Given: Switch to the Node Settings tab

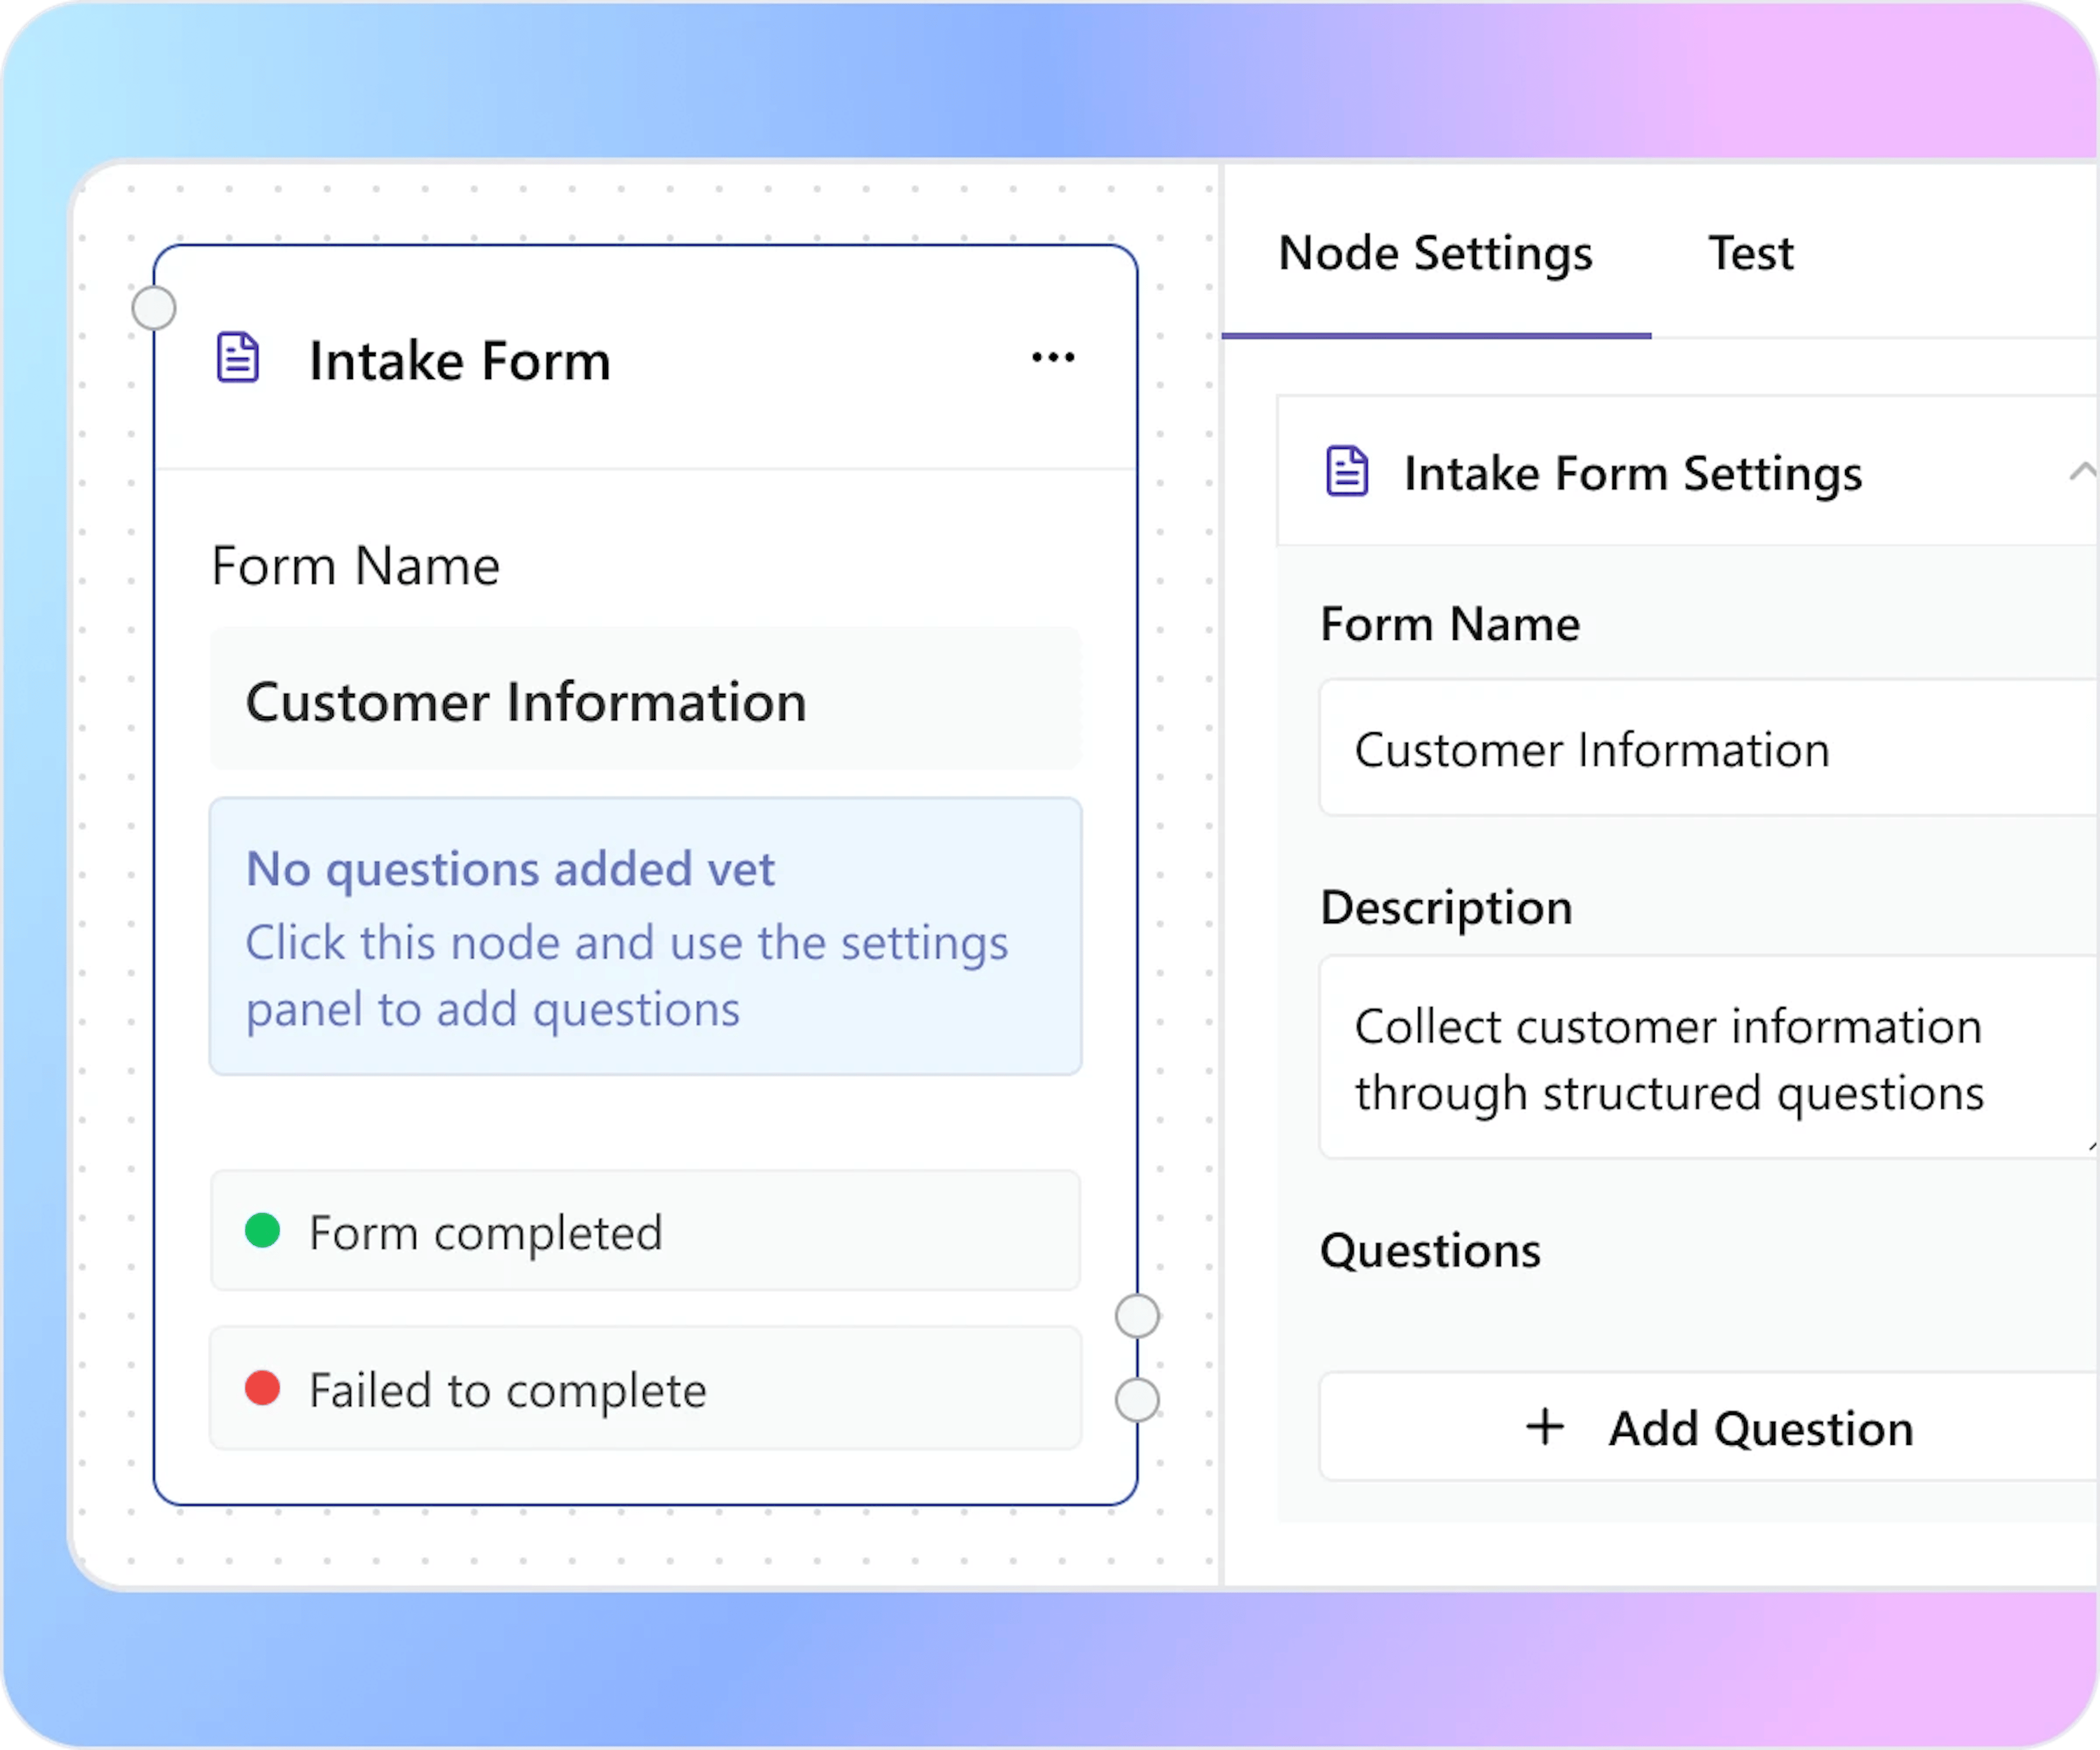Looking at the screenshot, I should click(x=1435, y=253).
